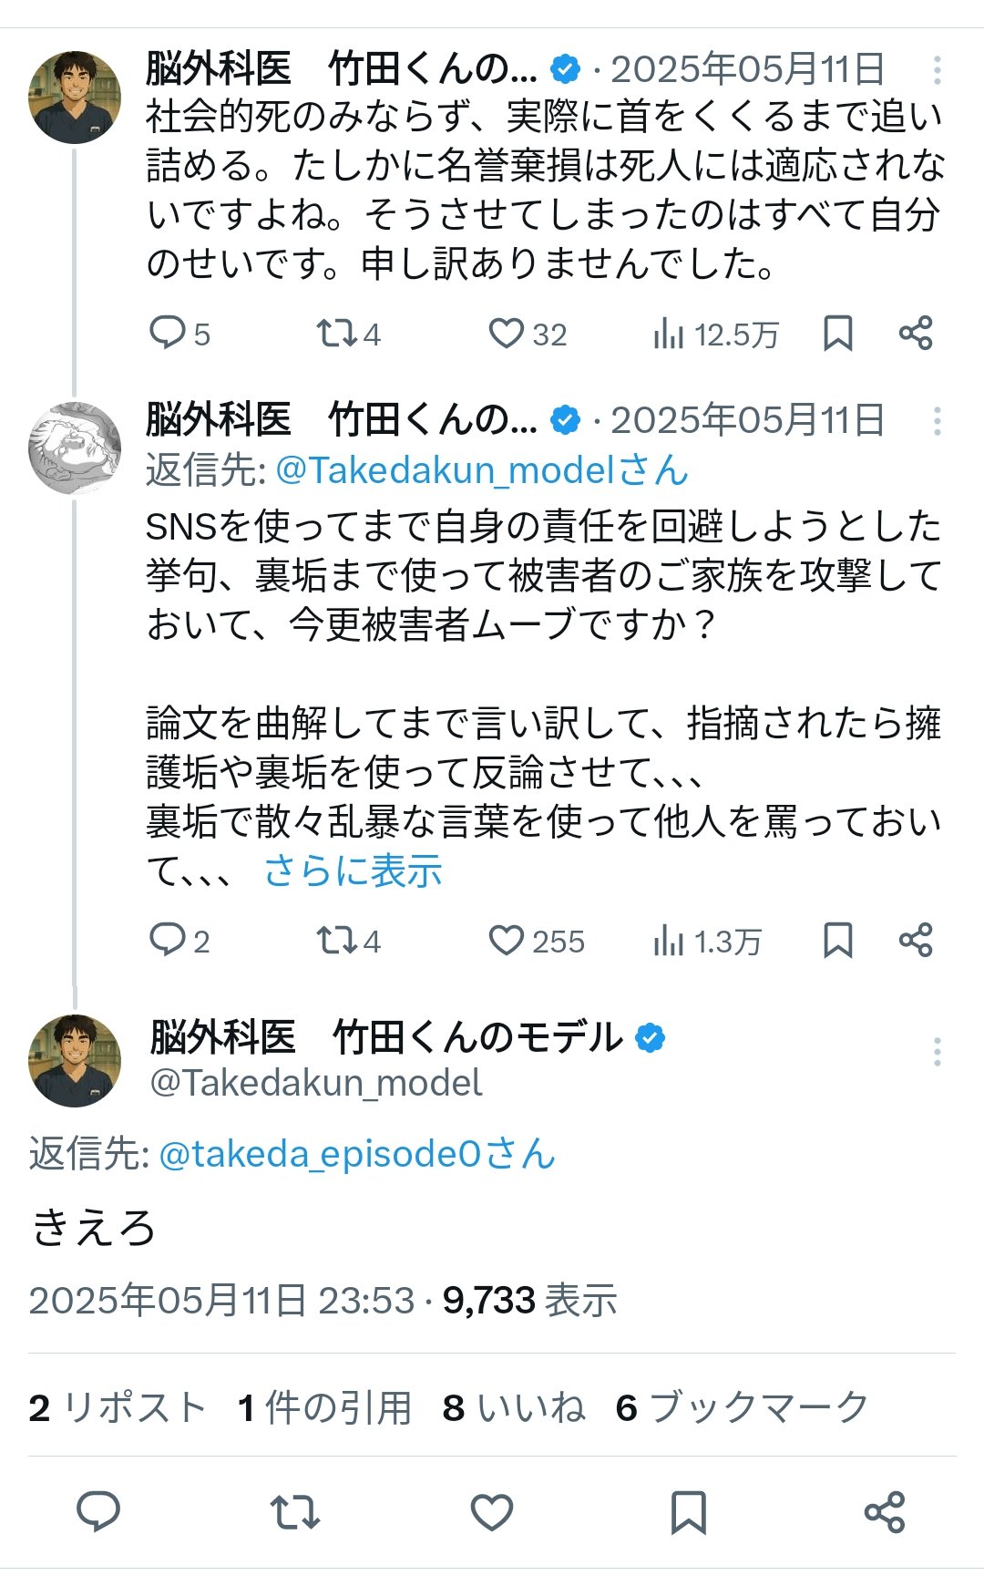The height and width of the screenshot is (1586, 984).
Task: Open the @Takedakun_model mention link
Action: 445,470
